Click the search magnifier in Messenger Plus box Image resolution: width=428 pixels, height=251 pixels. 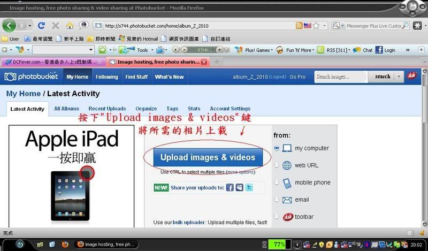click(x=406, y=26)
